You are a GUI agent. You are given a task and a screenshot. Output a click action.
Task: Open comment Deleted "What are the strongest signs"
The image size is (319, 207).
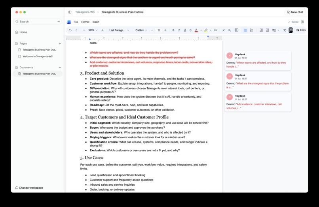(x=258, y=81)
